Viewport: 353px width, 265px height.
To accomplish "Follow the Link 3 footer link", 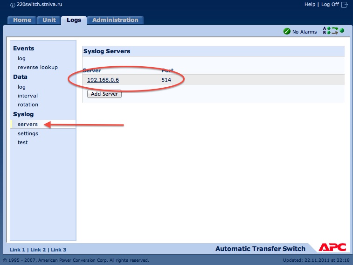I will tap(59, 250).
